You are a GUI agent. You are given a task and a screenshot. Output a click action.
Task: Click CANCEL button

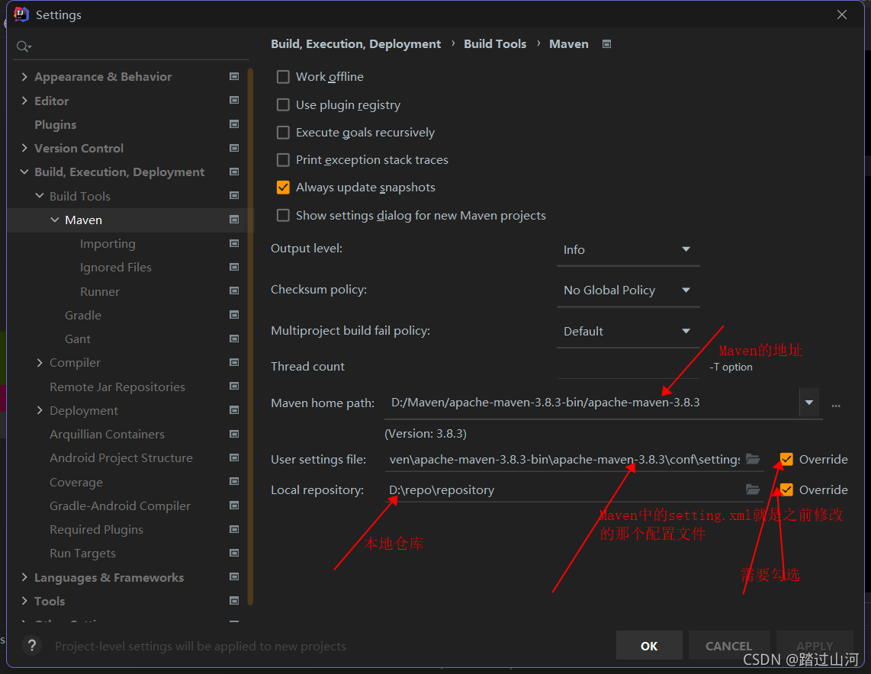pos(729,646)
